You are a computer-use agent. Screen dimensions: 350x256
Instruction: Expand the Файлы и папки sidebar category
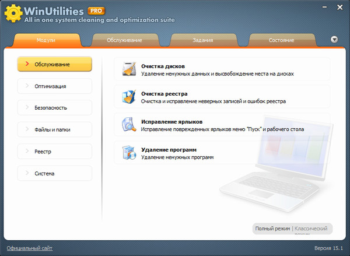point(54,129)
